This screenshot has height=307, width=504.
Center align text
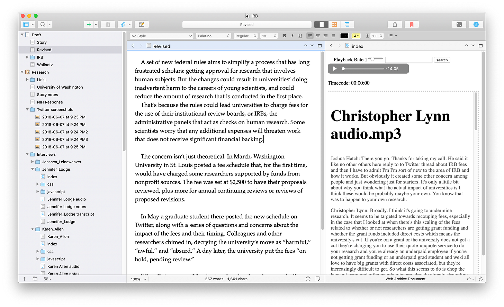coord(318,36)
